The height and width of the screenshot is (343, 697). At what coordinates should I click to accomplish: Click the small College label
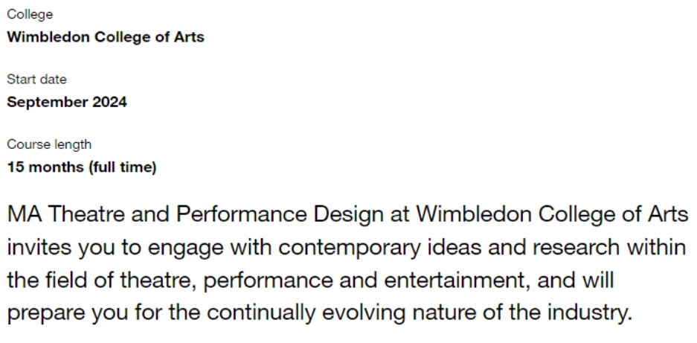[30, 15]
